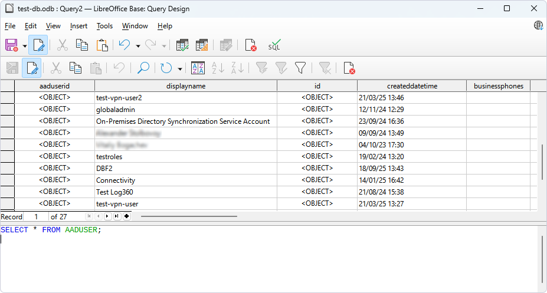This screenshot has height=293, width=547.
Task: Toggle Edit Data mode in table toolbar
Action: [32, 68]
